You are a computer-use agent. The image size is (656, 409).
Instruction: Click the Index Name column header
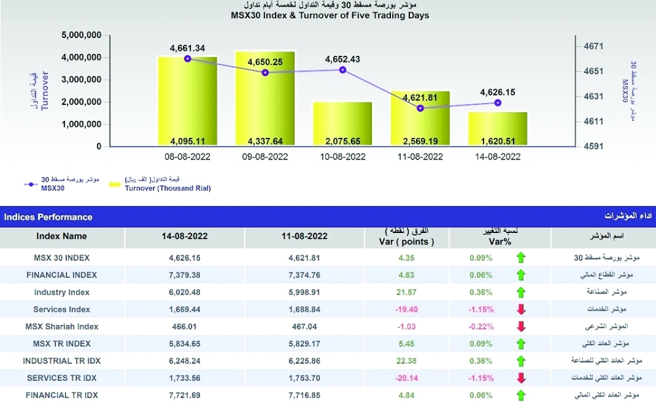[62, 236]
